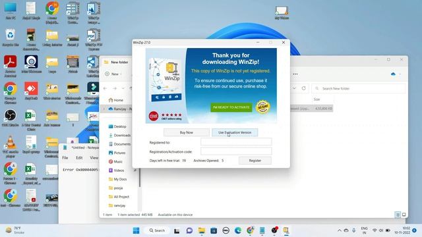Open Explorer's See more (three dots) menu
The width and height of the screenshot is (422, 237).
pos(295,74)
